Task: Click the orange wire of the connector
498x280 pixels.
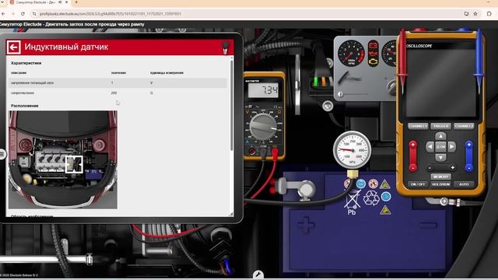Action: [x=324, y=81]
